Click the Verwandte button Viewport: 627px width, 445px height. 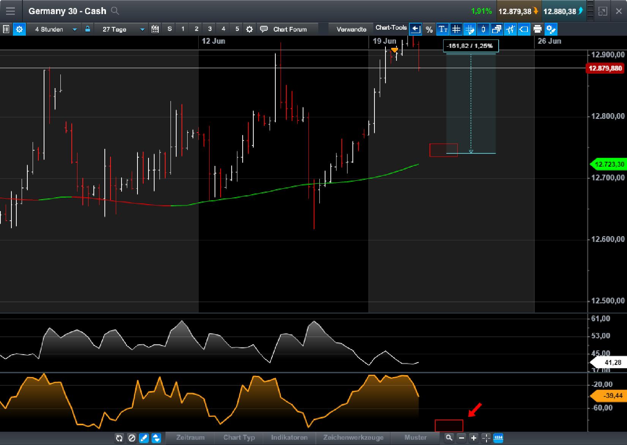[x=350, y=29]
